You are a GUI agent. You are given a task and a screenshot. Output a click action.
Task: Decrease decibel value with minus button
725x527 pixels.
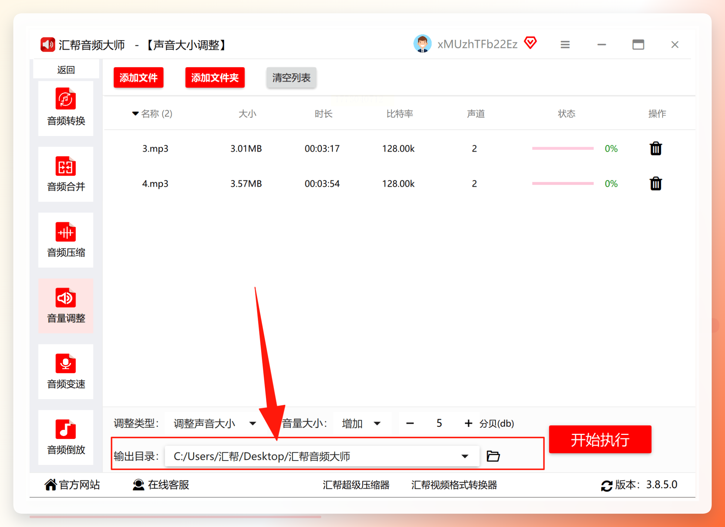410,423
